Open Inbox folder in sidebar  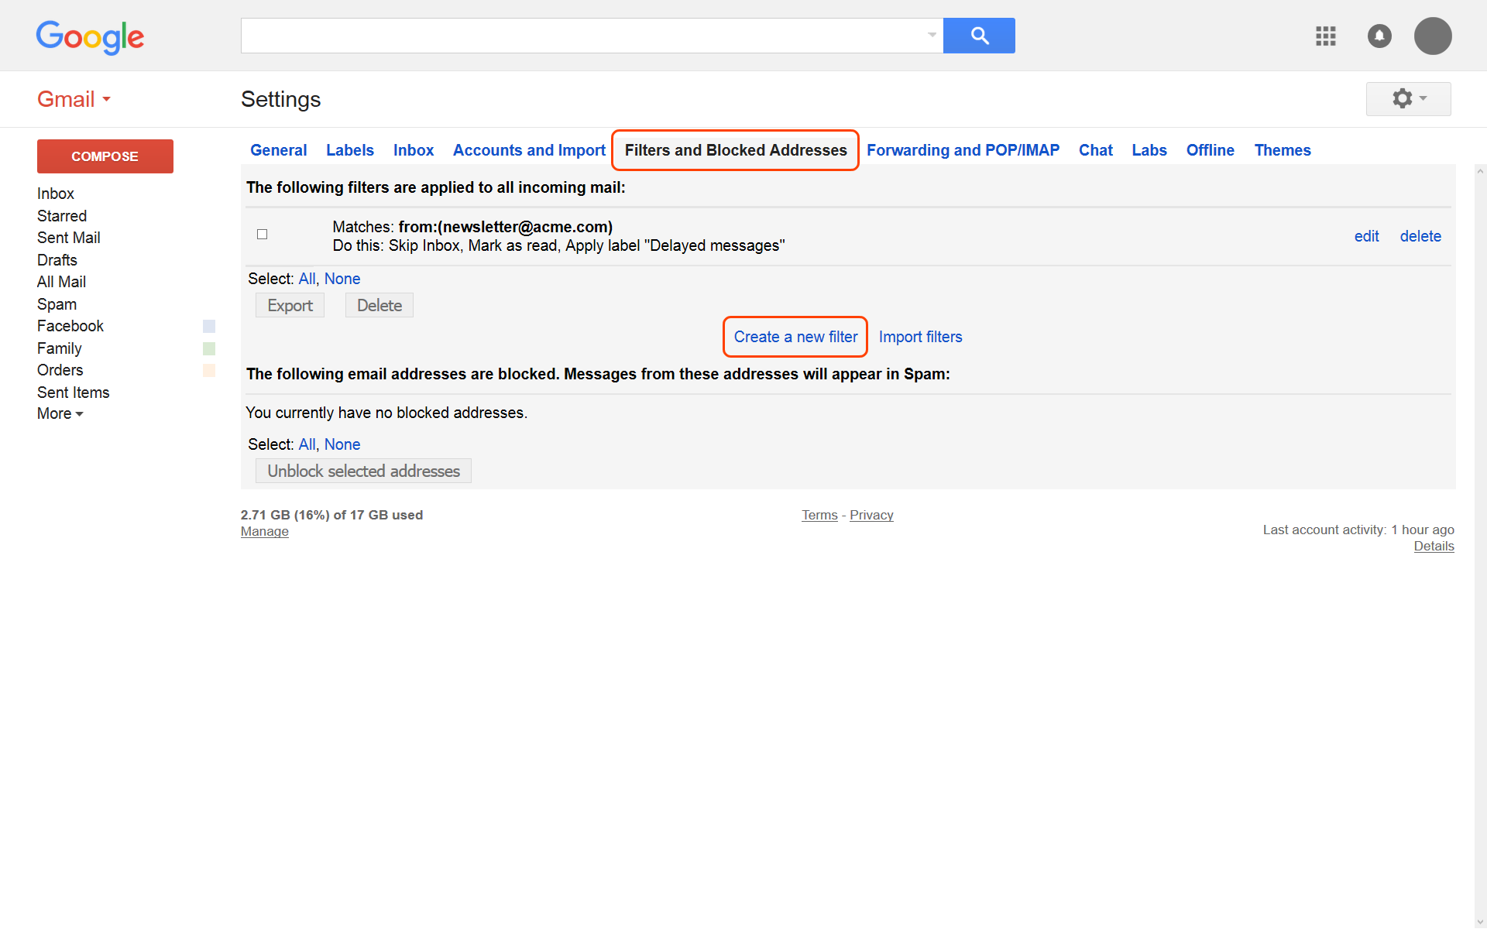[56, 194]
